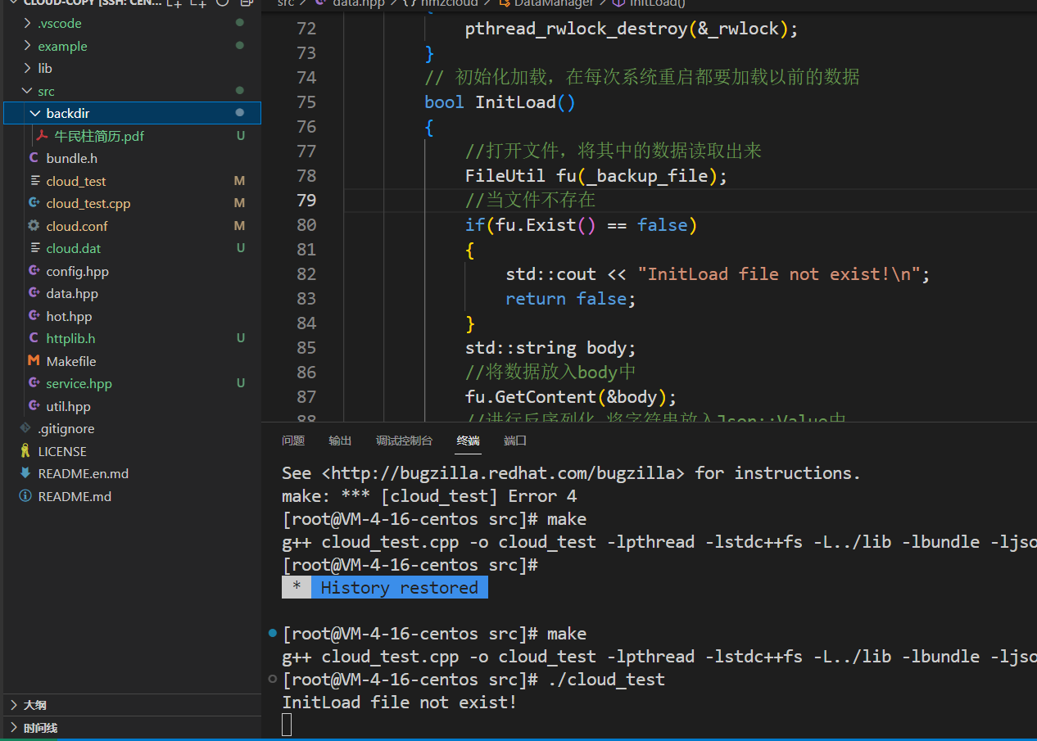The width and height of the screenshot is (1037, 741).
Task: Open hot.hpp in the explorer
Action: pyautogui.click(x=69, y=316)
